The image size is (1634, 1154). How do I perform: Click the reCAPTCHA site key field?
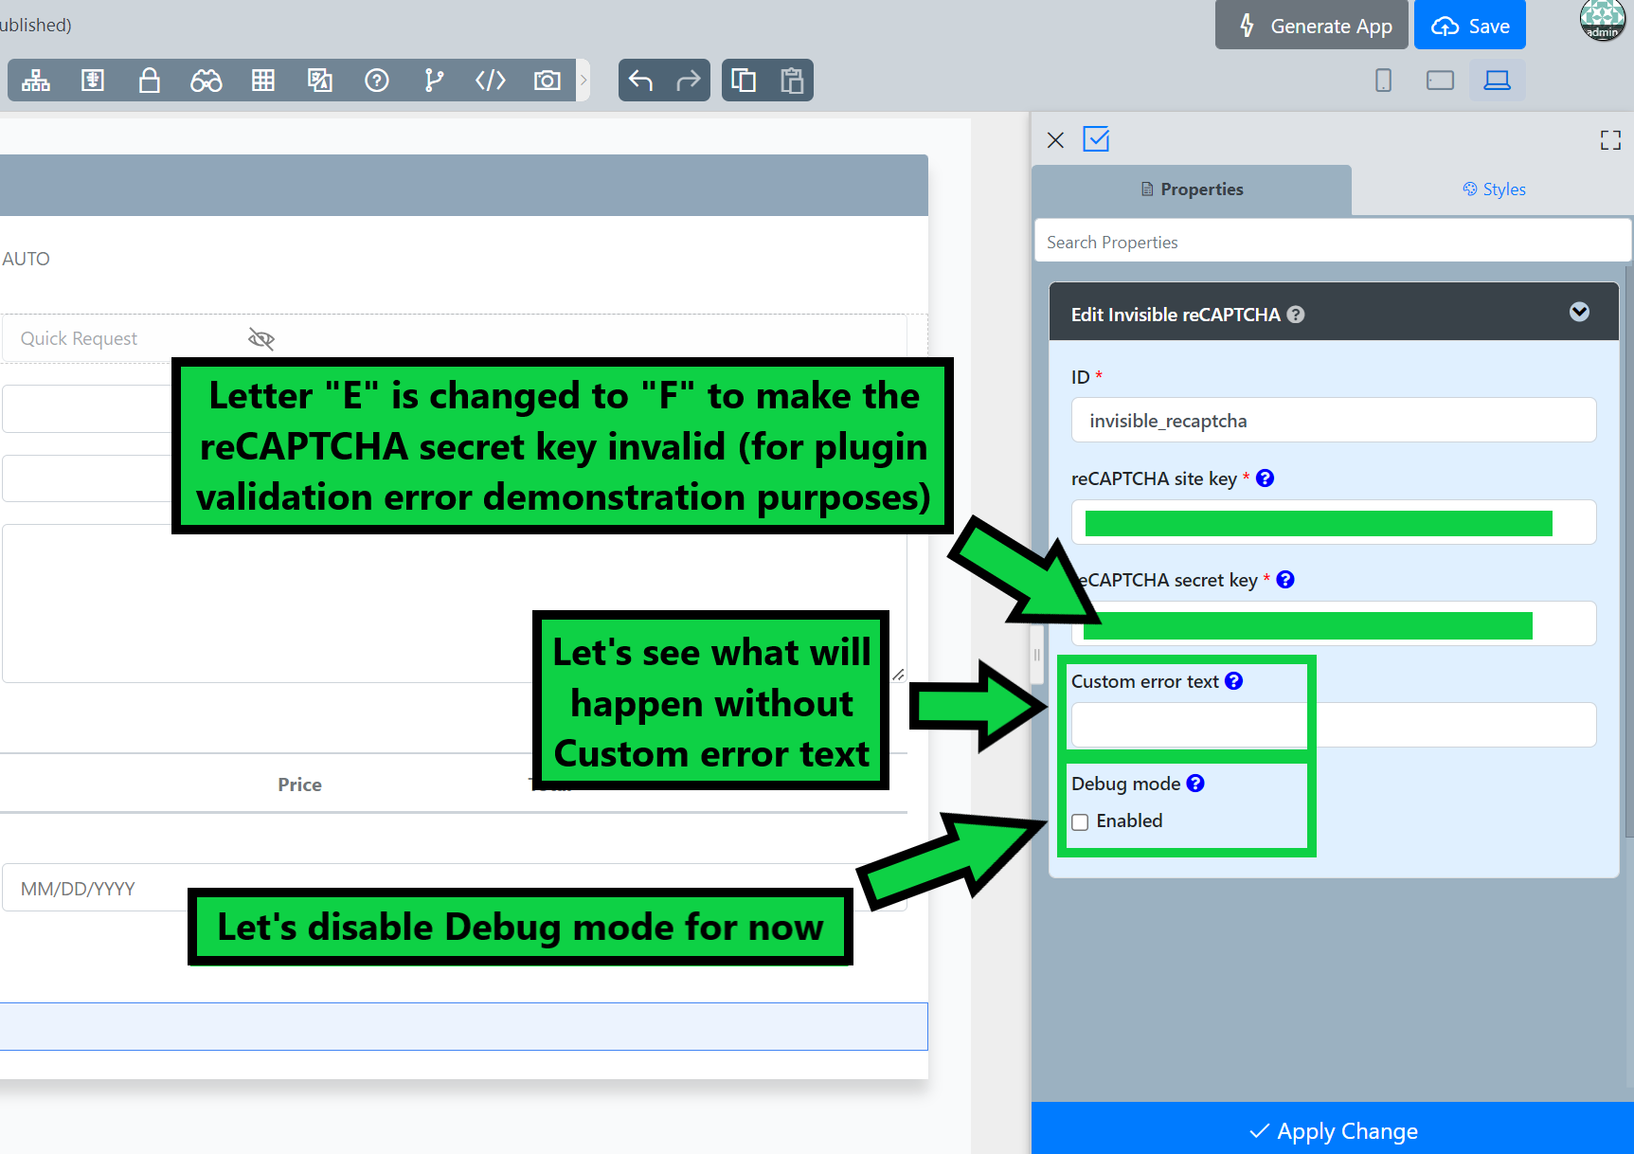point(1334,523)
